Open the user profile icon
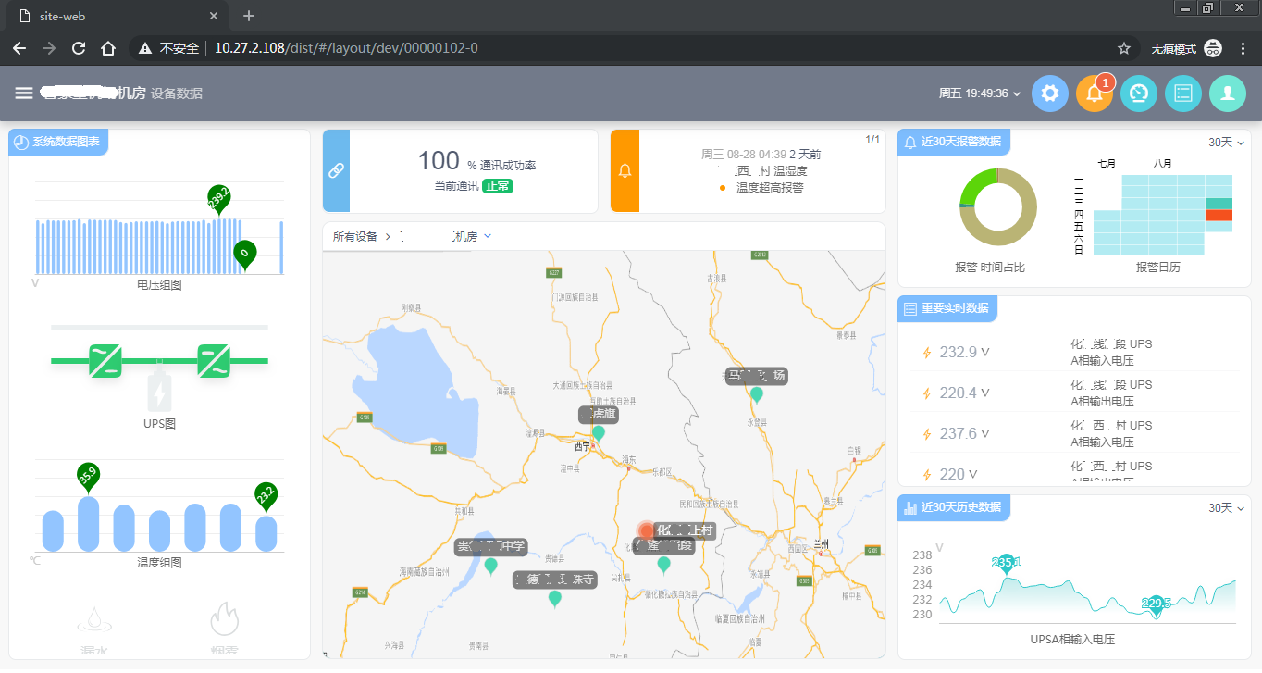Image resolution: width=1262 pixels, height=673 pixels. click(1227, 93)
